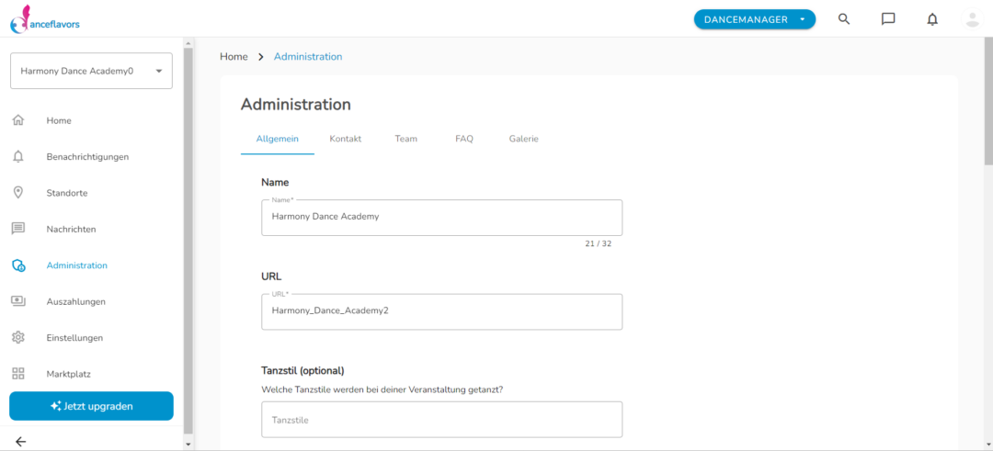Click the search magnifier icon in header
Image resolution: width=993 pixels, height=451 pixels.
[x=843, y=19]
